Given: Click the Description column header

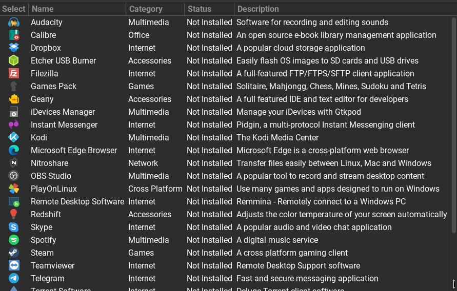Looking at the screenshot, I should point(344,9).
